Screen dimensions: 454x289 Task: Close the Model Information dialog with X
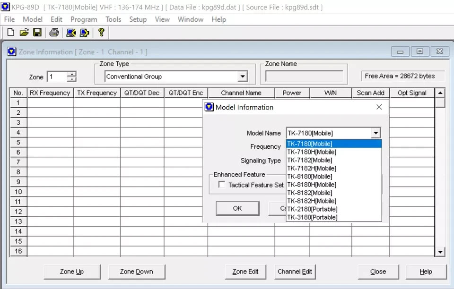tap(379, 107)
